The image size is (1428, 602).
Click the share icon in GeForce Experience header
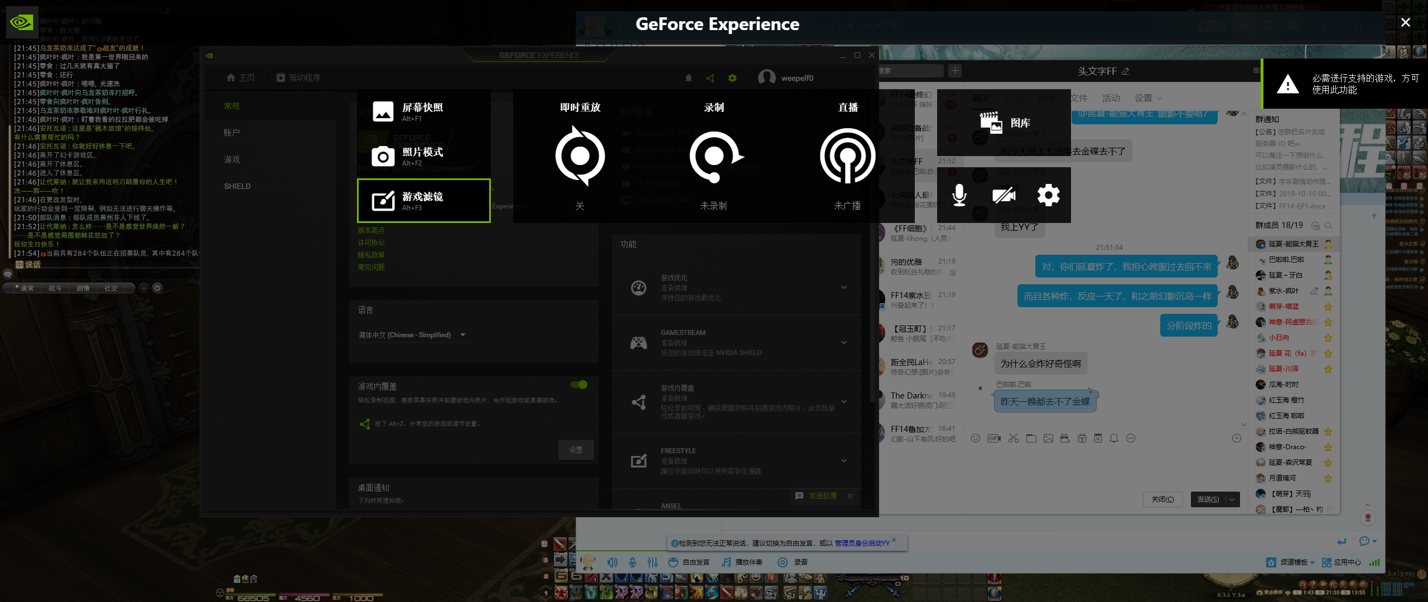pos(710,78)
